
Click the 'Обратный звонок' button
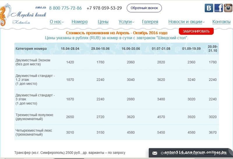(x=144, y=8)
